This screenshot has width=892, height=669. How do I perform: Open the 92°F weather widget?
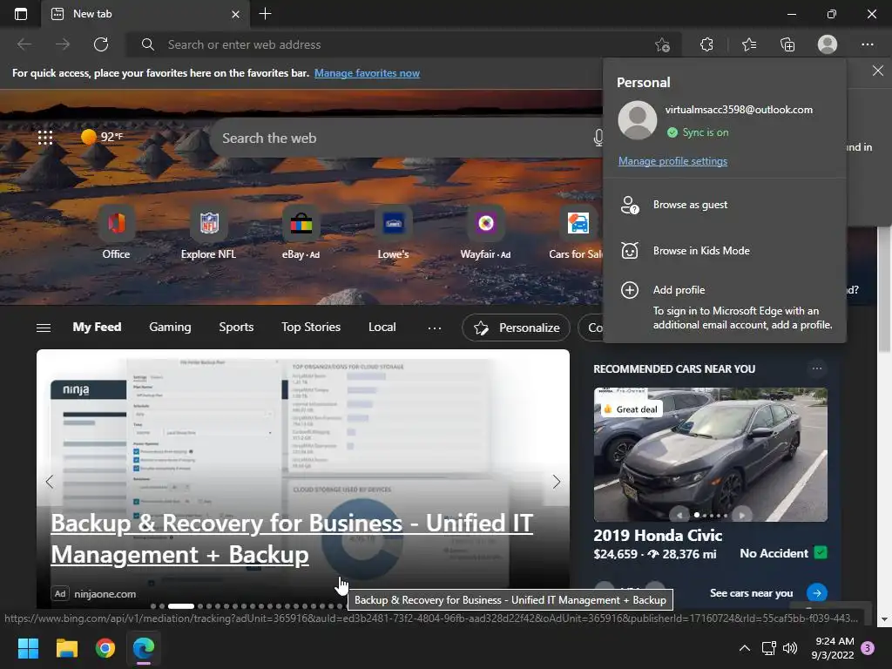pyautogui.click(x=102, y=137)
